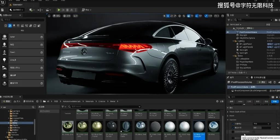Open the grid snap value 10
The image size is (280, 140).
pyautogui.click(x=192, y=16)
